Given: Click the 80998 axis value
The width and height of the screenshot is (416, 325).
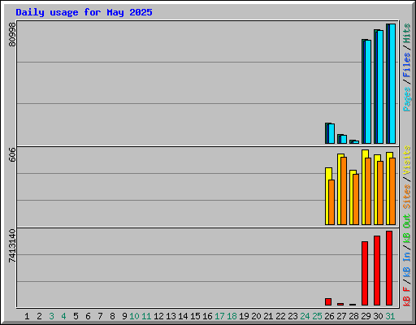Looking at the screenshot, I should click(x=12, y=34).
